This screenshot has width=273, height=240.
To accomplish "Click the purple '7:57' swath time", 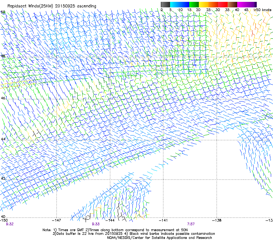I will 191,224.
